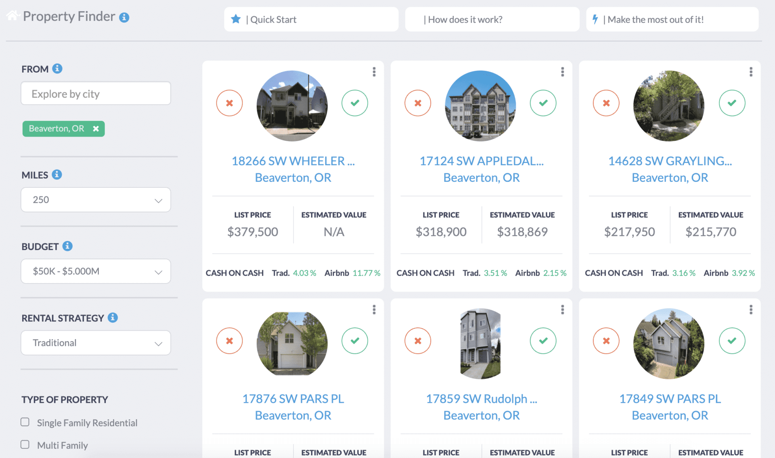Open the MILES info tooltip
Image resolution: width=775 pixels, height=458 pixels.
coord(57,175)
